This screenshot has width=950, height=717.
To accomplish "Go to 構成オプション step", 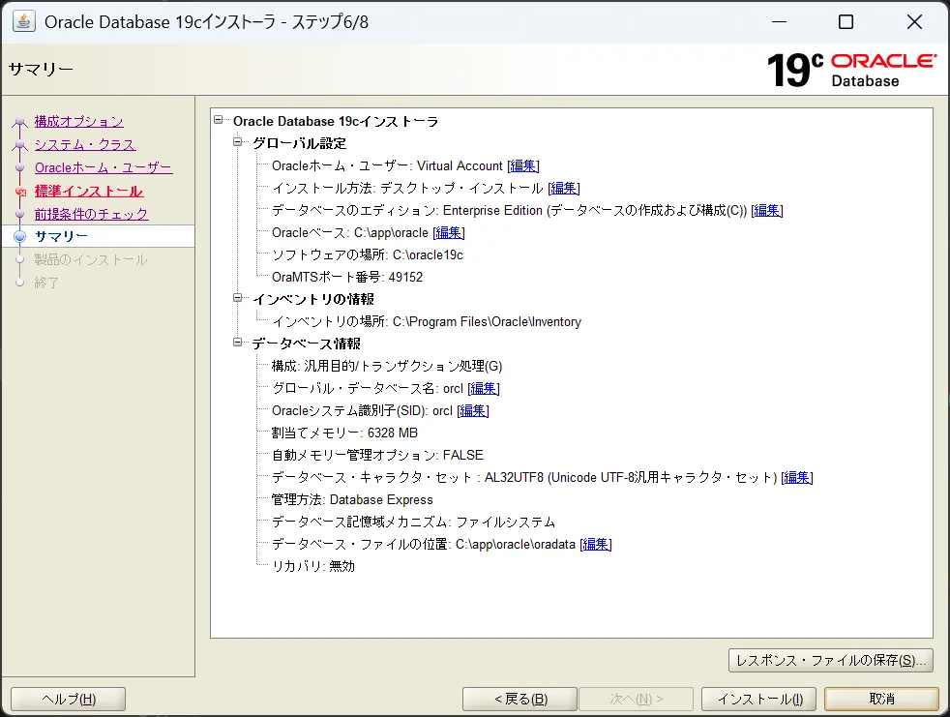I will tap(78, 122).
